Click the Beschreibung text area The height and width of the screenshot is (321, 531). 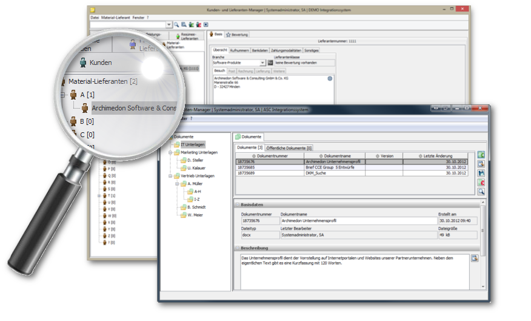(x=355, y=272)
